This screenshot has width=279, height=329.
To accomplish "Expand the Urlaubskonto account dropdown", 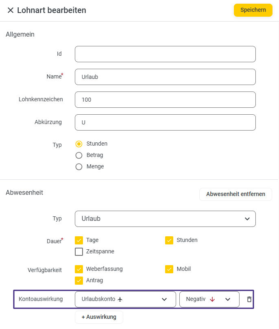I will 164,299.
